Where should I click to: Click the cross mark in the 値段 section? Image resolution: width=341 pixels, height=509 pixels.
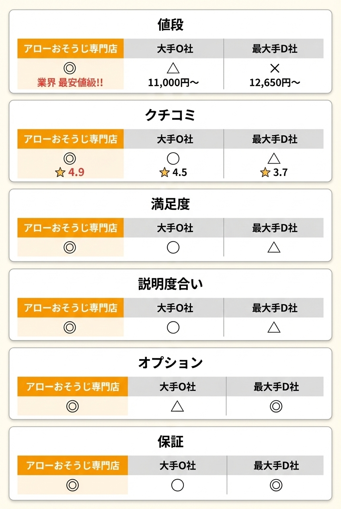click(275, 68)
